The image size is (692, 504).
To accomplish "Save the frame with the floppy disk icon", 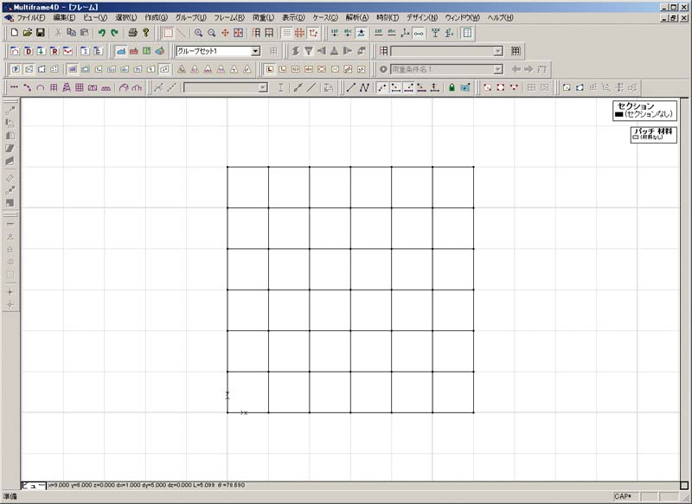I will [40, 33].
